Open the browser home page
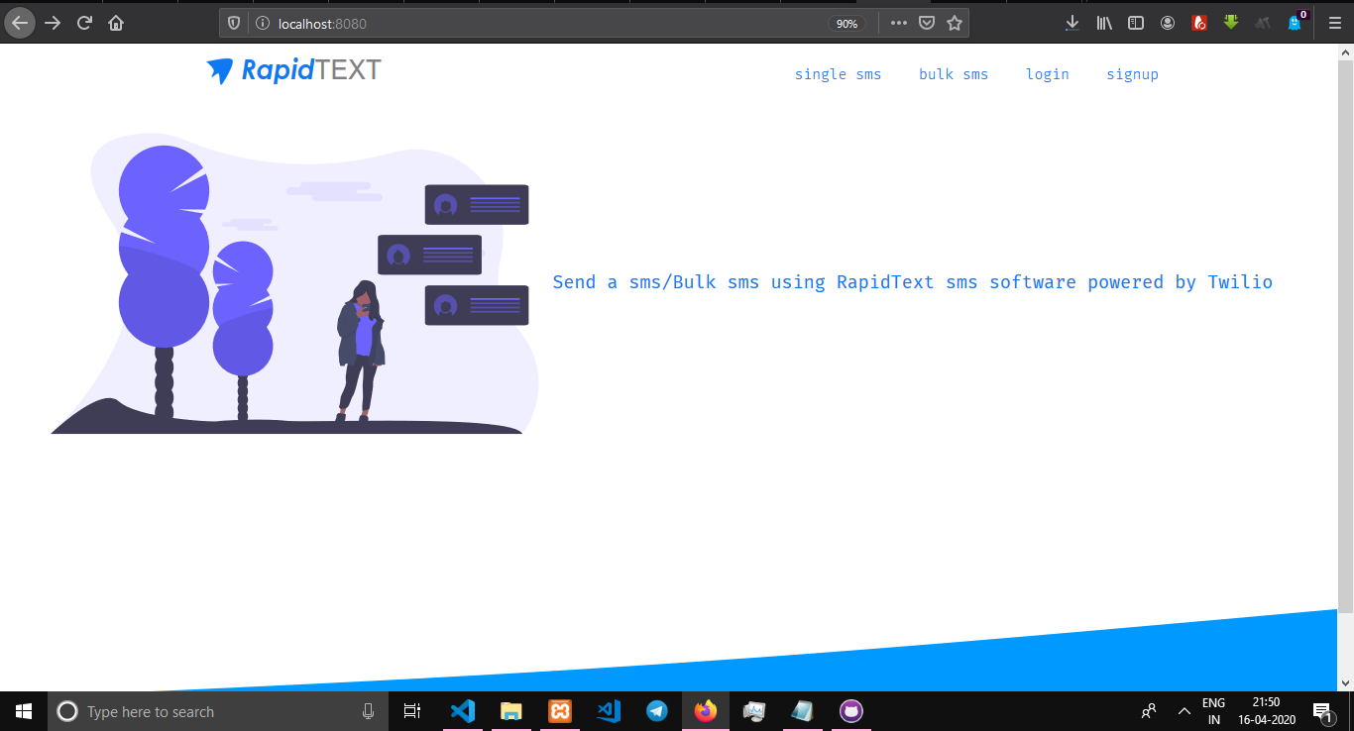 tap(117, 23)
